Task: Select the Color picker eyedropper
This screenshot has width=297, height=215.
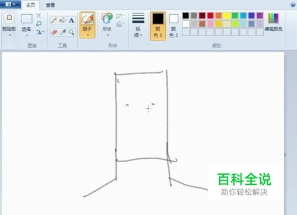Action: [63, 32]
